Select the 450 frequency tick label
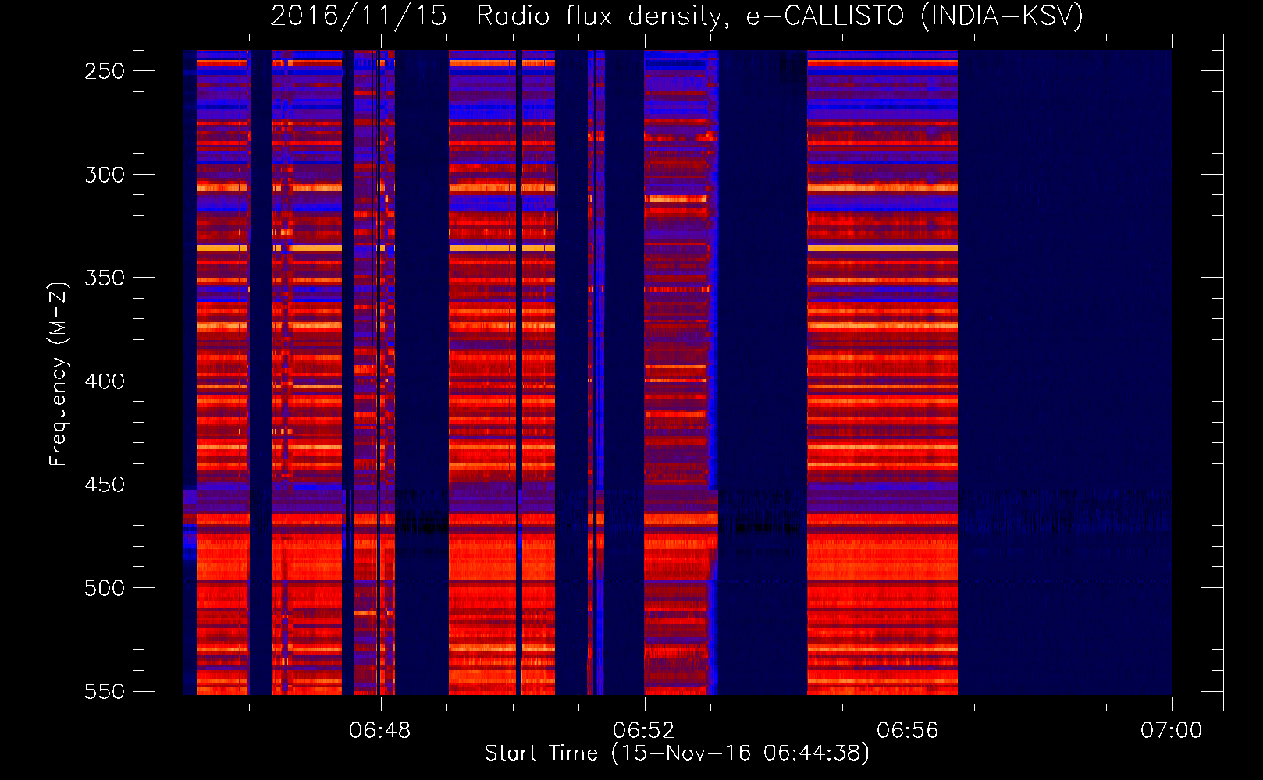Screen dimensions: 1263x780 105,484
